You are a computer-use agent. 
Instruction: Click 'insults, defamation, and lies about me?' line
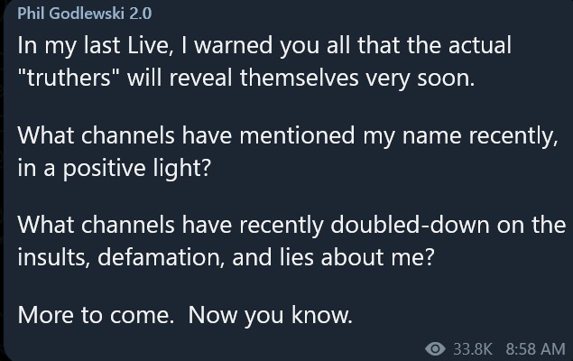(226, 257)
